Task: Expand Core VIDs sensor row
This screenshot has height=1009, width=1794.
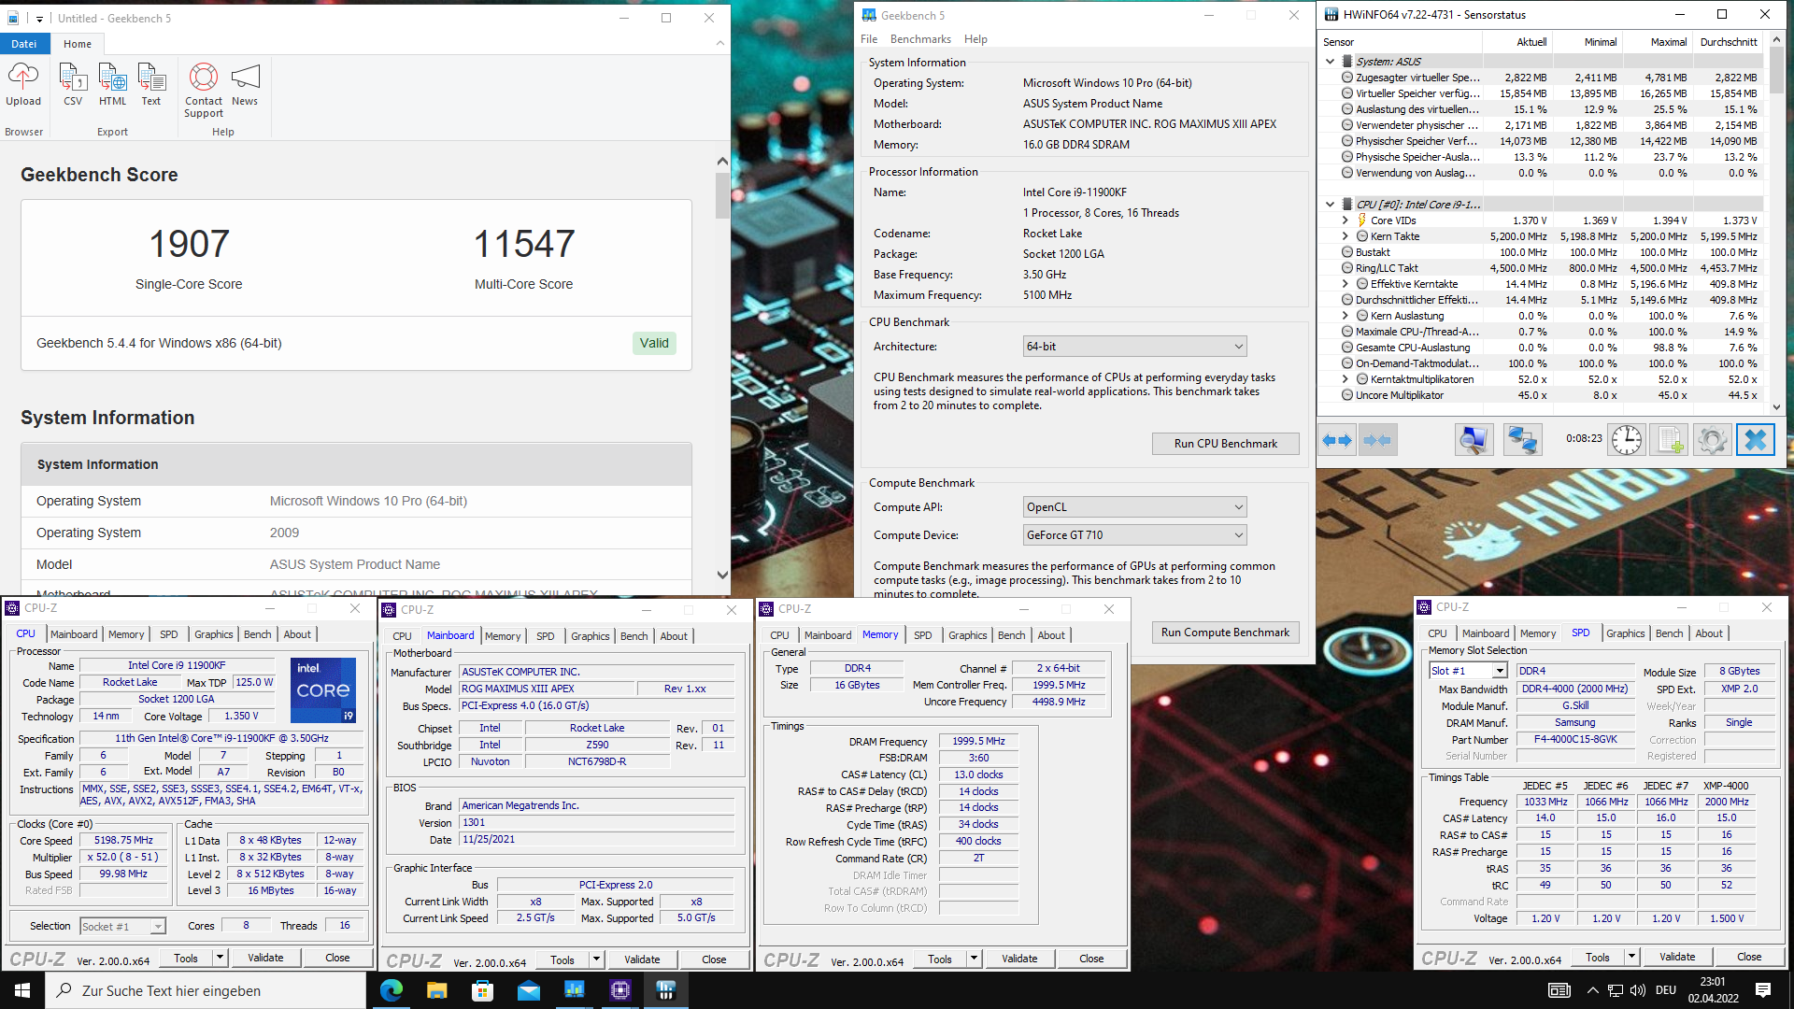Action: point(1345,220)
